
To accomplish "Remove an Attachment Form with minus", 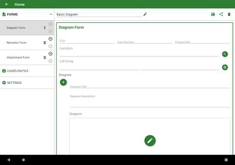I will pos(50,61).
